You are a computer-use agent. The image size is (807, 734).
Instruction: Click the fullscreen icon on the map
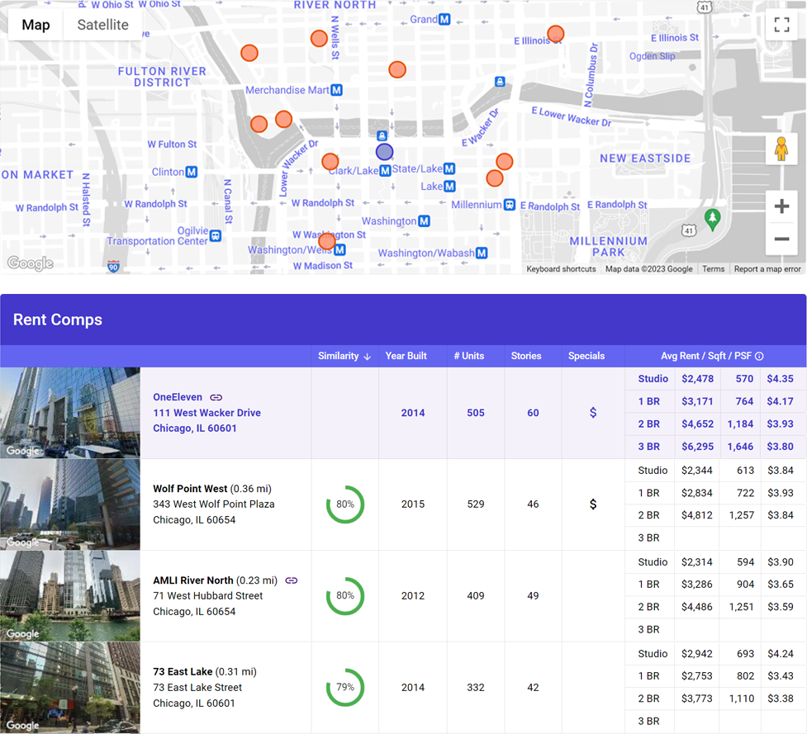(x=781, y=25)
